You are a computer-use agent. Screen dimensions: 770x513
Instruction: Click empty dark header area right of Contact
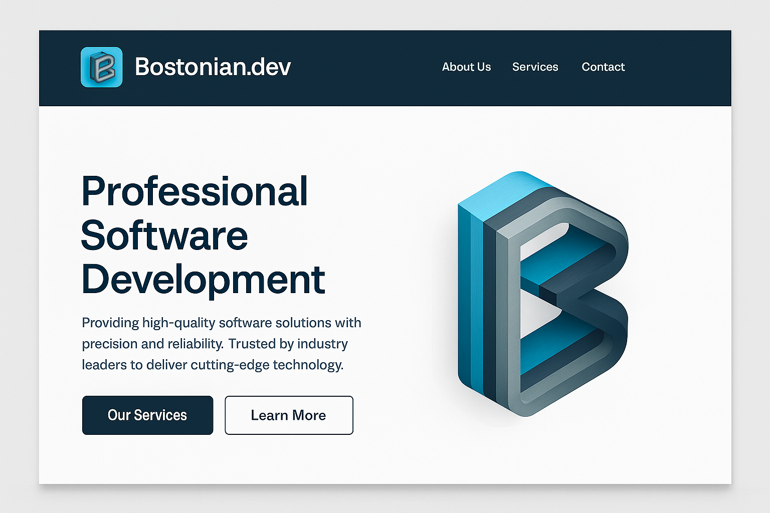coord(682,67)
